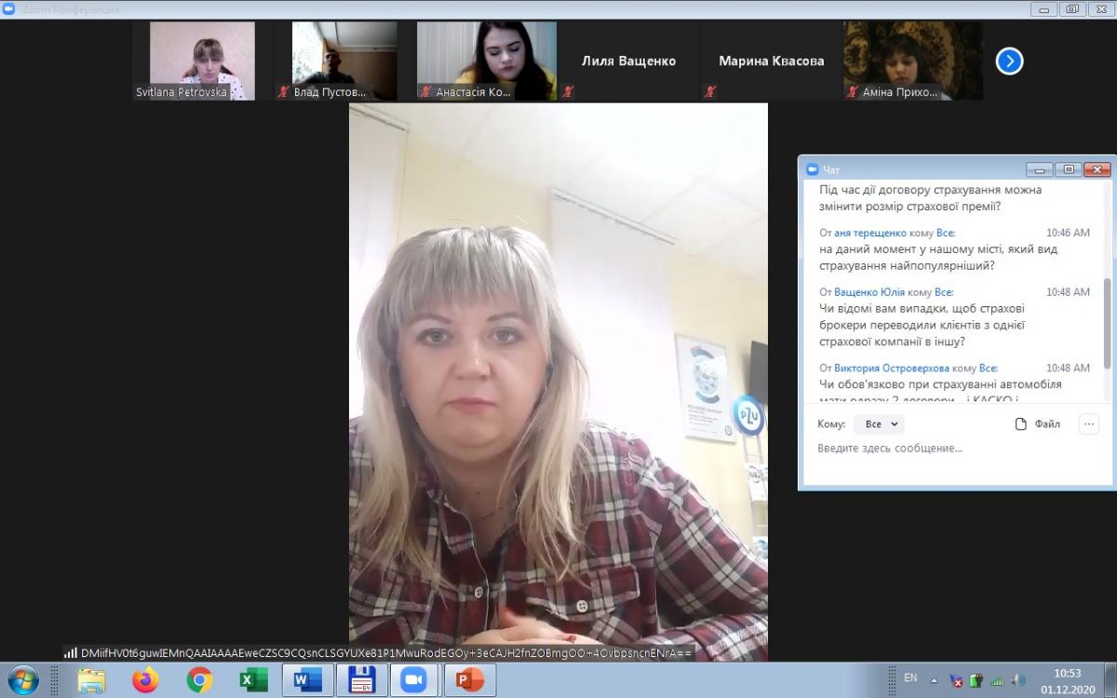Click muted microphone icon on Анастасія tile
Image resolution: width=1117 pixels, height=698 pixels.
coord(426,92)
